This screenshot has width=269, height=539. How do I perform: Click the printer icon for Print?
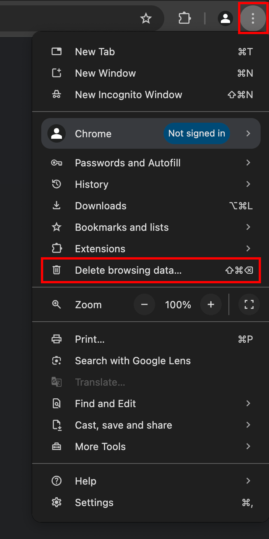point(57,339)
